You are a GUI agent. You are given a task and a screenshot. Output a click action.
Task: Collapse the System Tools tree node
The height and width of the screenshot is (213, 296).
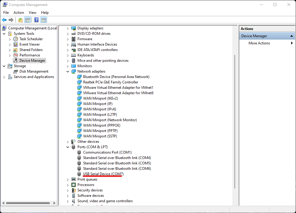(4, 34)
